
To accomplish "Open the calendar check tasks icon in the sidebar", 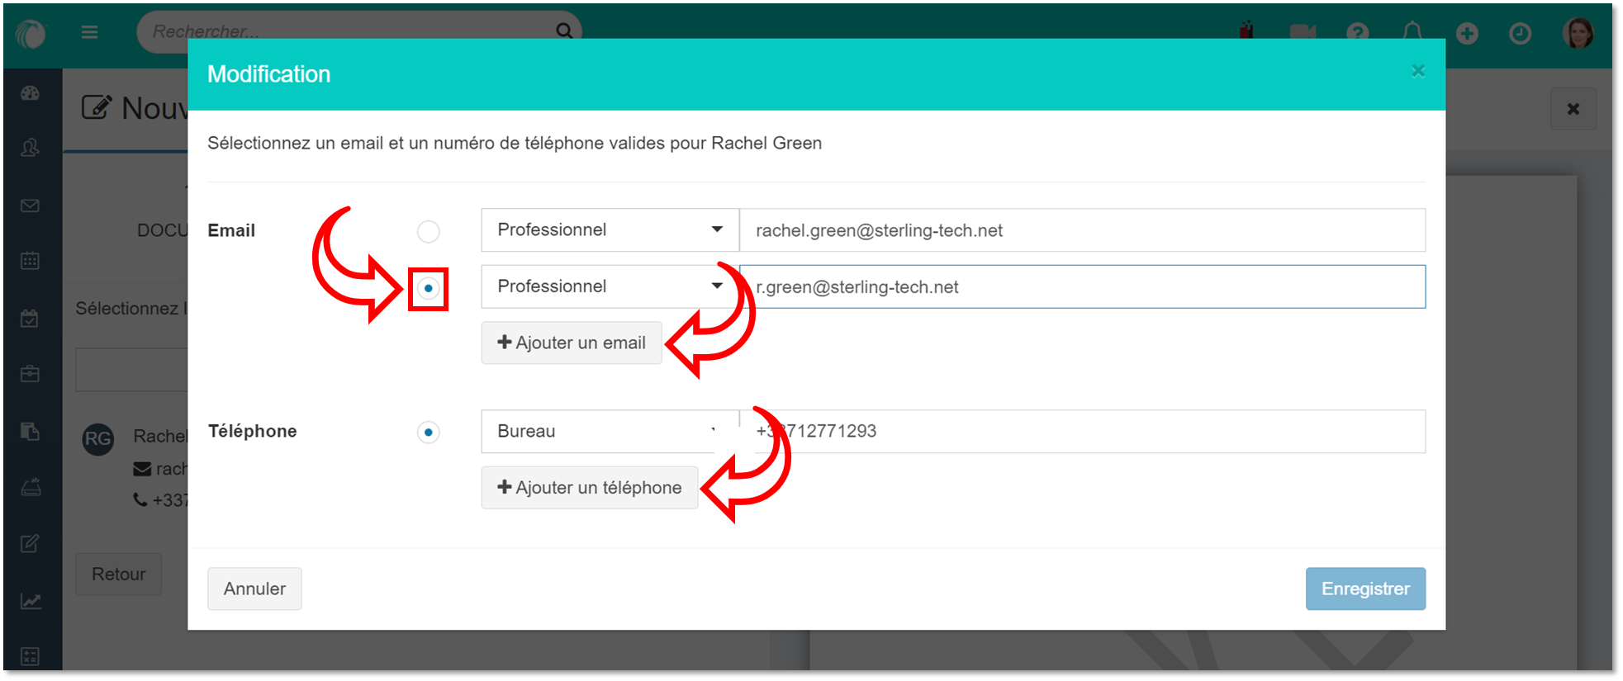I will pos(31,318).
